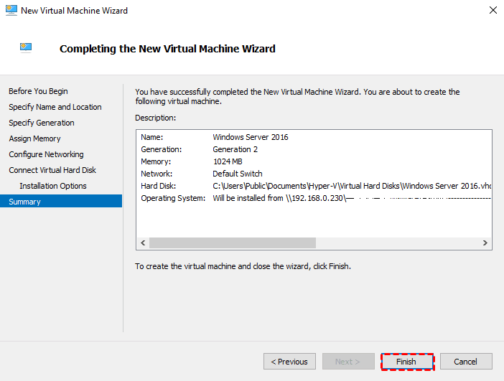The height and width of the screenshot is (381, 504).
Task: Click the virtual machine icon beside heading
Action: [27, 48]
